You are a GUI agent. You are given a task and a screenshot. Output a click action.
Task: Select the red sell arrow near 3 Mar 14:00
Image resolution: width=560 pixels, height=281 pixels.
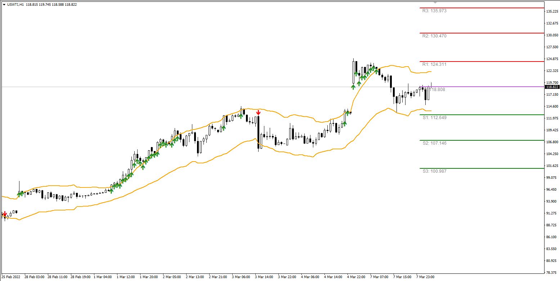pos(258,113)
